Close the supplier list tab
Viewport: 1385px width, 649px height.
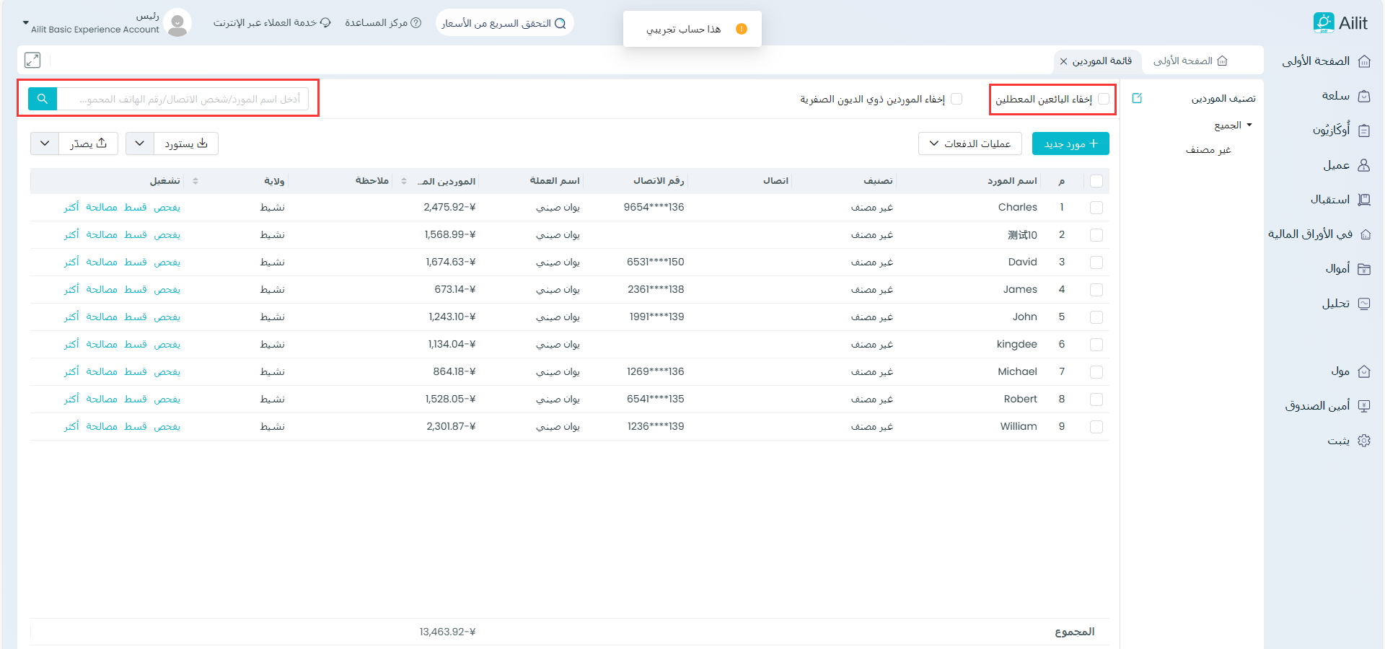(1063, 61)
